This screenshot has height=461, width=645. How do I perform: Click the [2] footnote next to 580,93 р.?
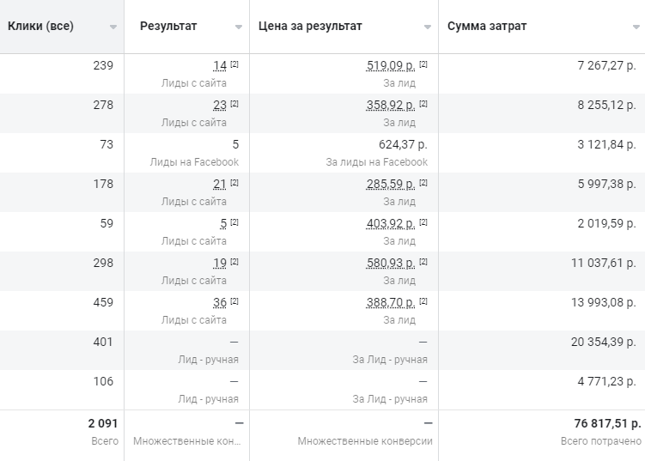coord(423,262)
